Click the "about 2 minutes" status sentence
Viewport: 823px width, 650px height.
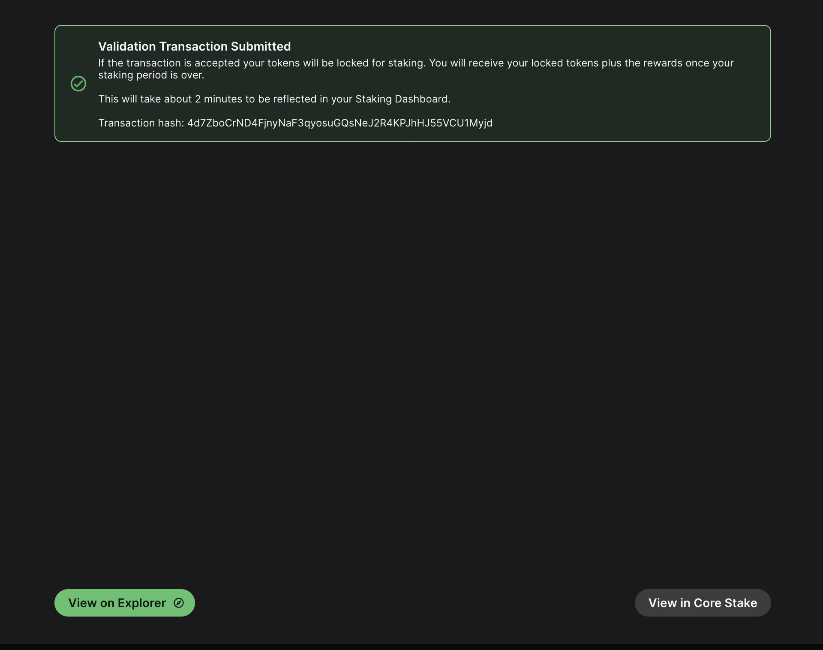[x=274, y=99]
